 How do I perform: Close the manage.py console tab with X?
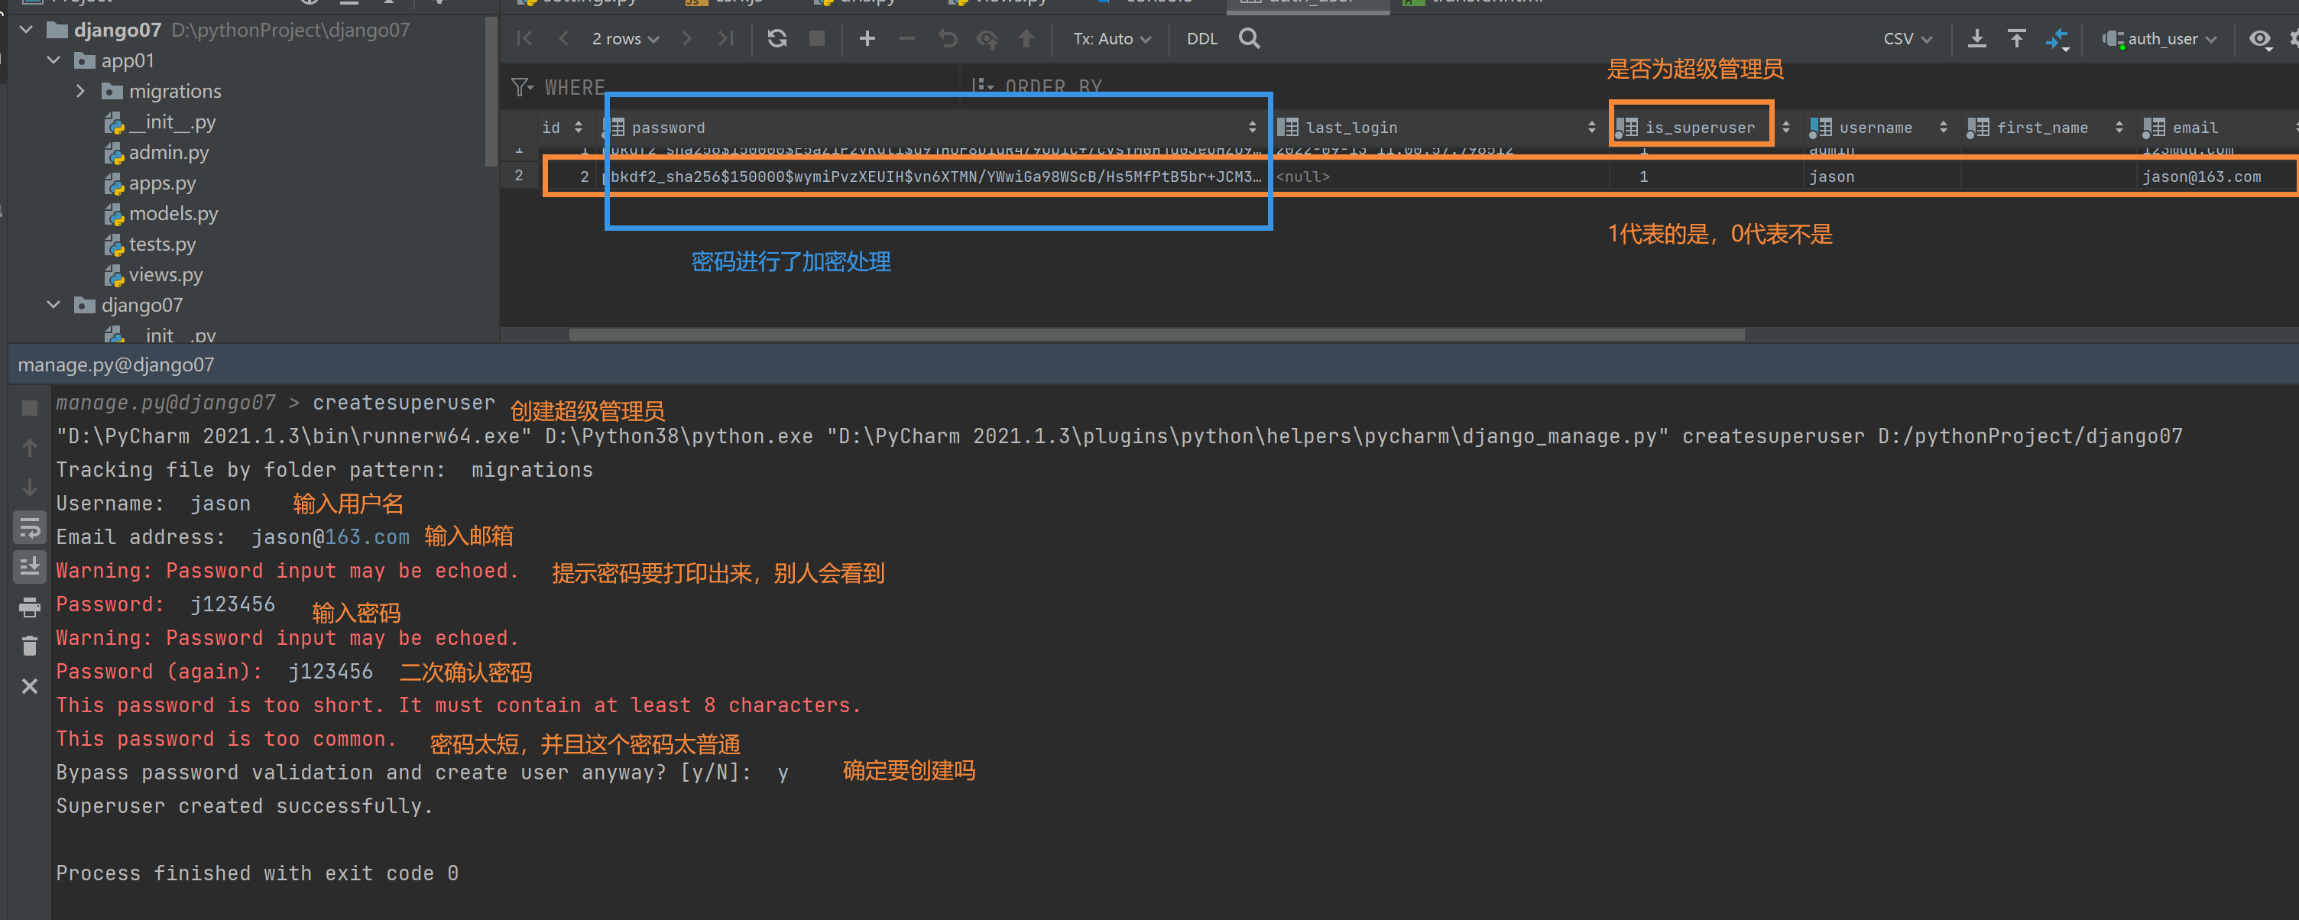[30, 685]
